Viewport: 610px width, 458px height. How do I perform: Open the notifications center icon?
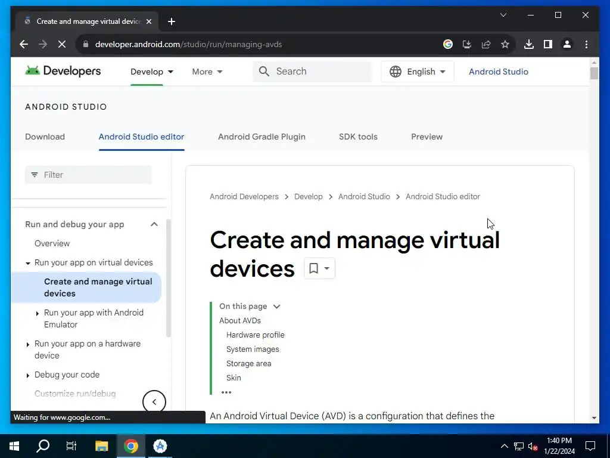[x=590, y=446]
